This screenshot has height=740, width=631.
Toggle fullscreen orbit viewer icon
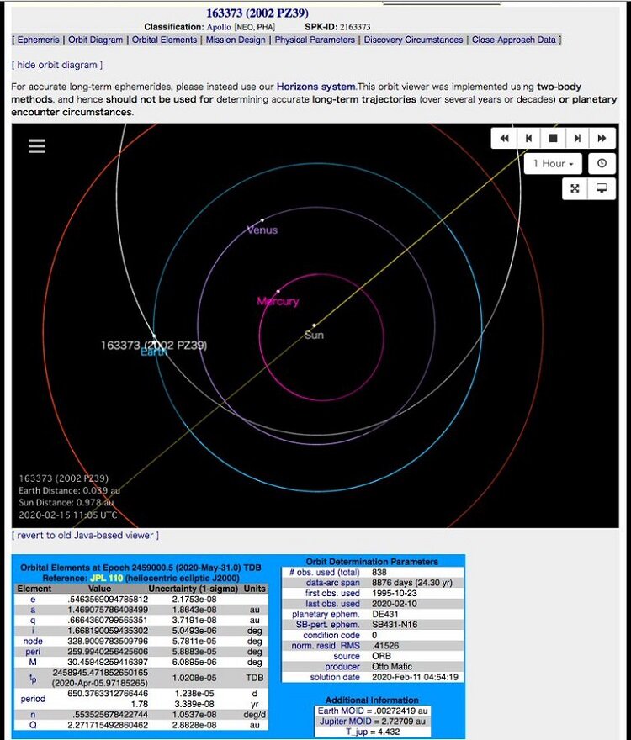pyautogui.click(x=575, y=188)
